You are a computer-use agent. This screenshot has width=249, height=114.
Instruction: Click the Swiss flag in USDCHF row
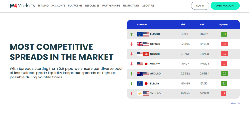tap(146, 54)
